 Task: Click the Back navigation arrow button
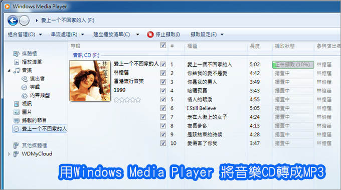tap(13, 21)
